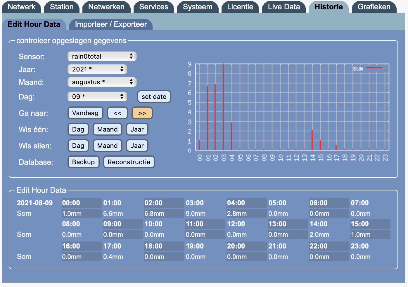This screenshot has height=287, width=408.
Task: Start the database Reconstructie
Action: click(x=129, y=162)
